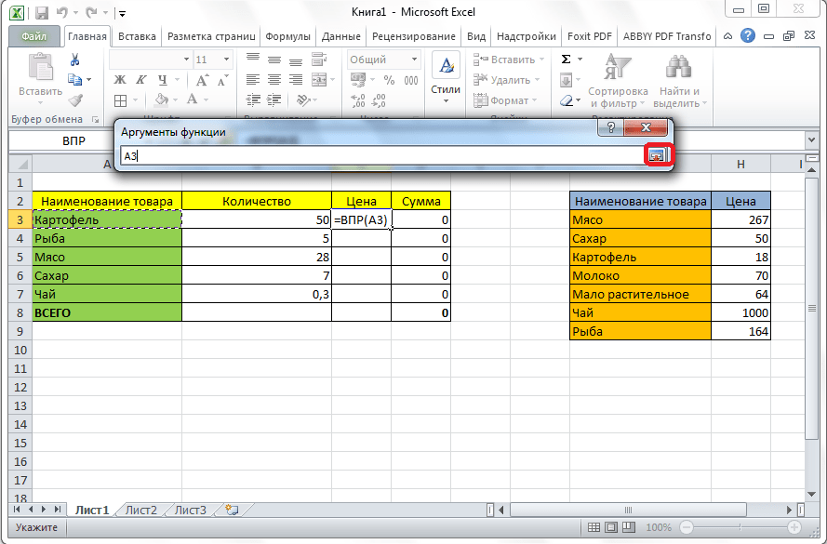Toggle italic formatting К button
827x544 pixels.
141,80
